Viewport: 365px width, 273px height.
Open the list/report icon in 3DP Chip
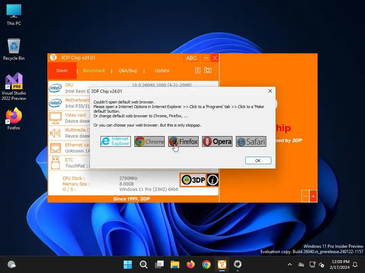point(197,70)
